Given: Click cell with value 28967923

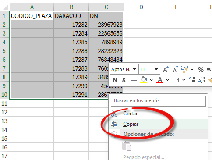Looking at the screenshot, I should (106, 25).
